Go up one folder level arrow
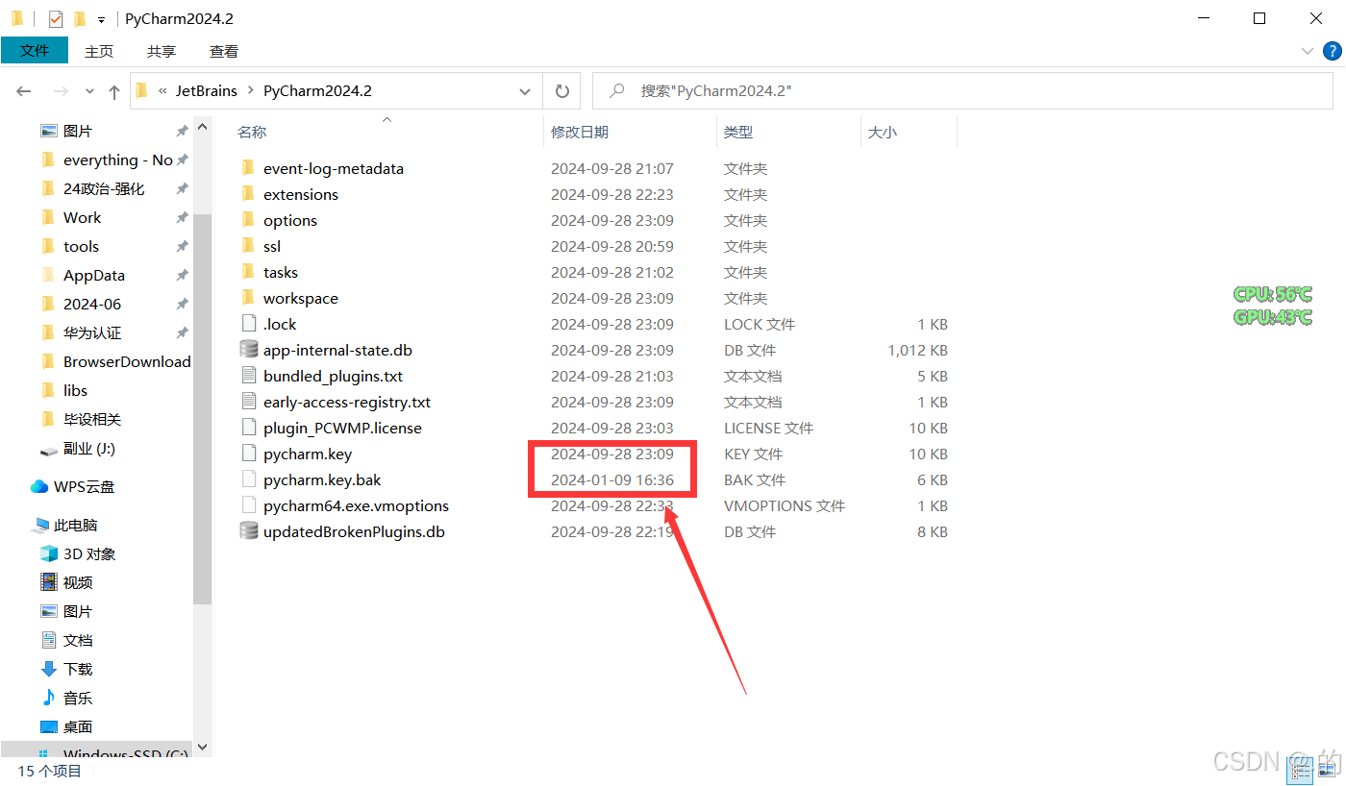Image resolution: width=1346 pixels, height=786 pixels. click(x=114, y=91)
